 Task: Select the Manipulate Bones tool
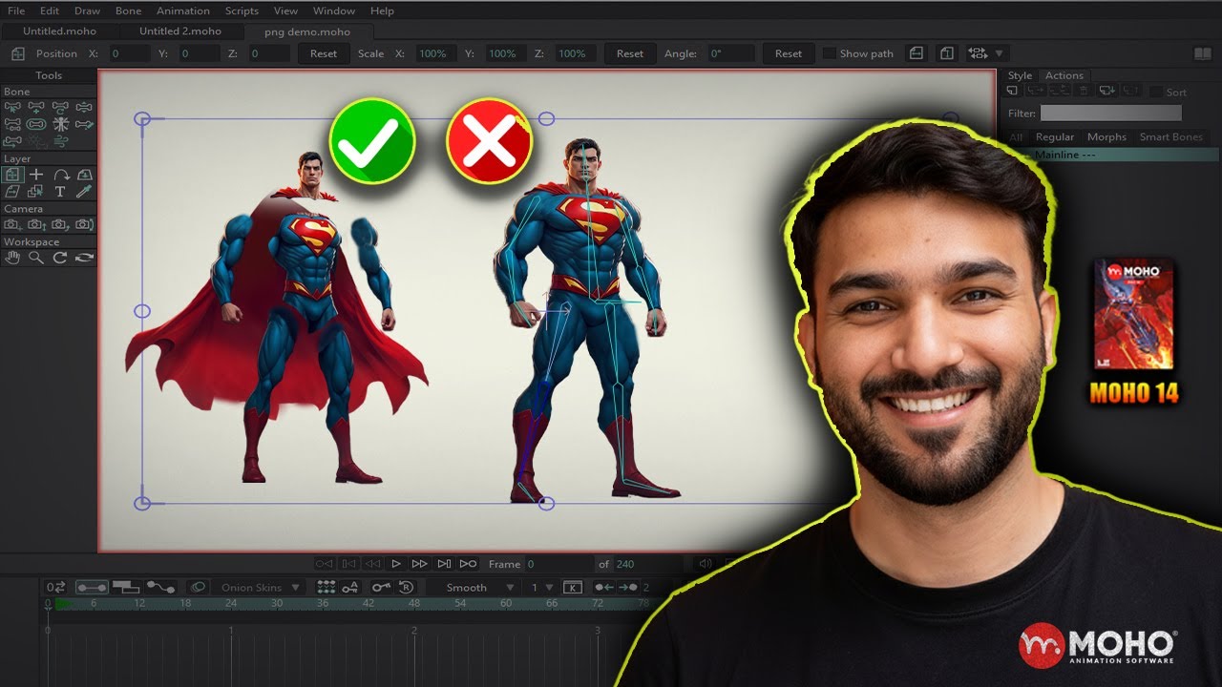(x=60, y=107)
